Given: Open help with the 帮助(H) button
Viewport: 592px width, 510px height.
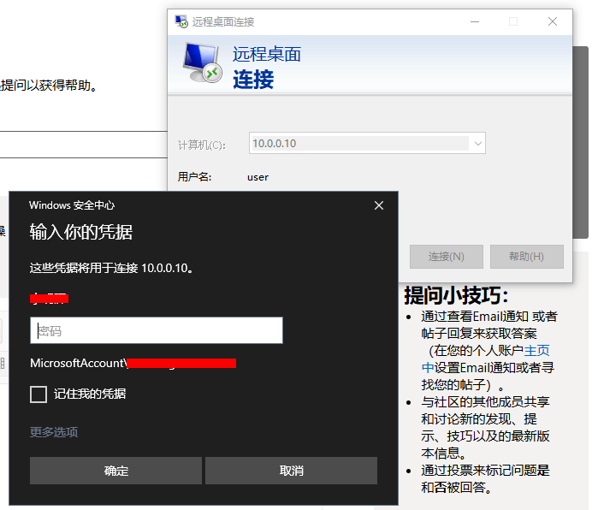Looking at the screenshot, I should [x=526, y=257].
